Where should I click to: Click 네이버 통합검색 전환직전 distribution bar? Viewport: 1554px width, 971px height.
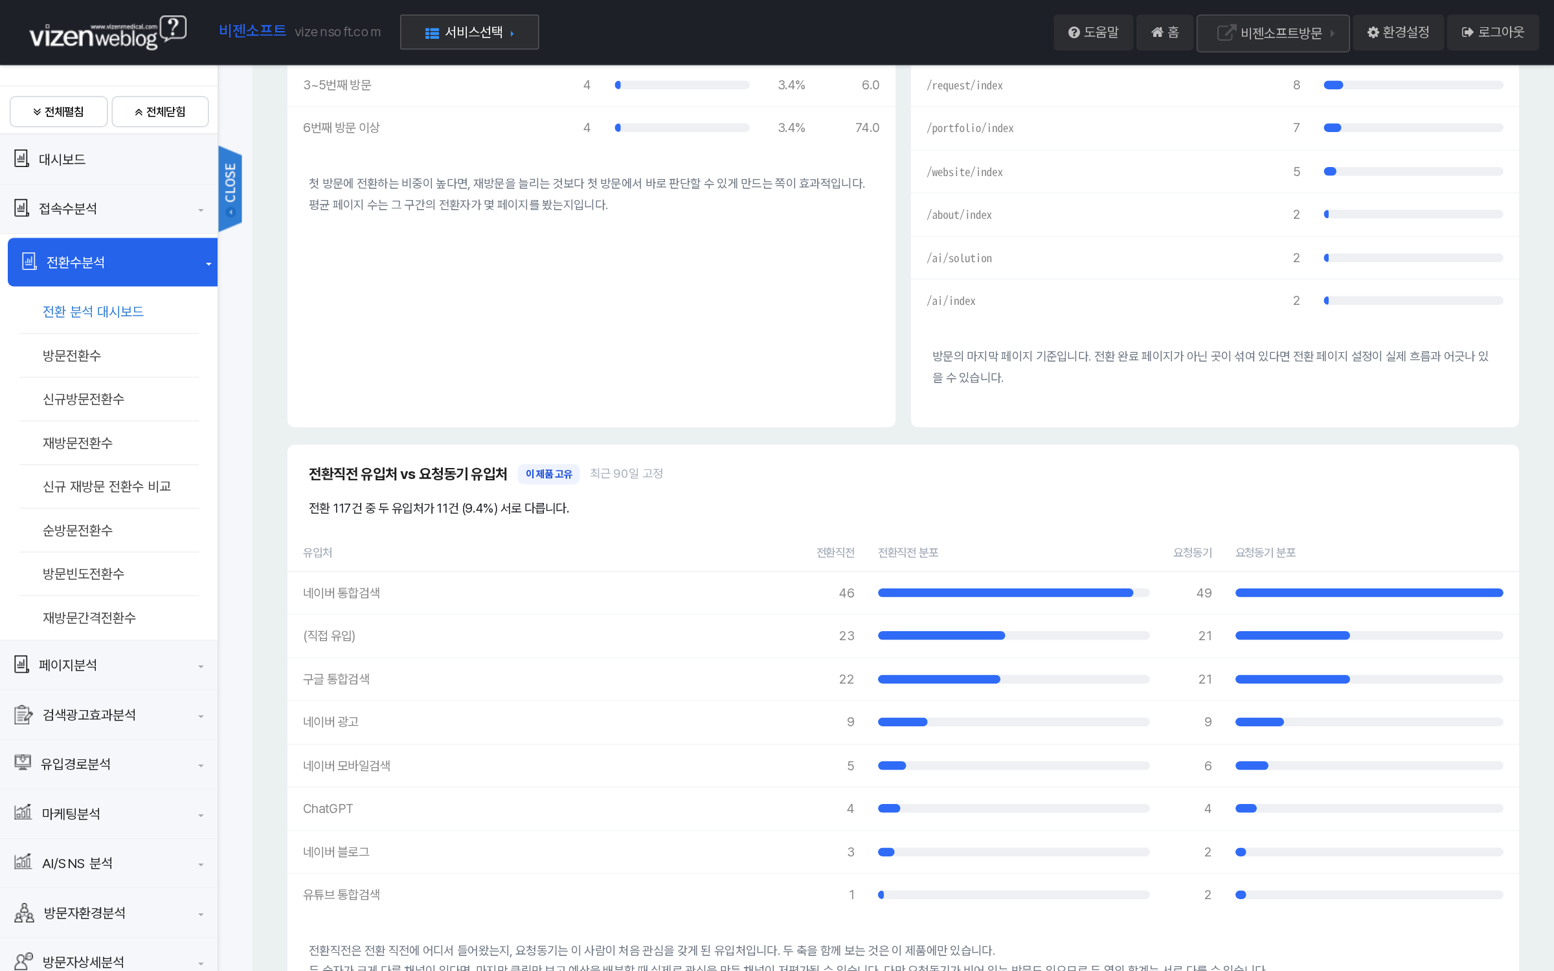1013,592
